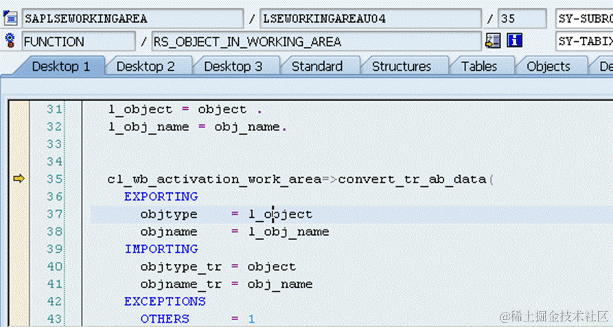Click the objname parameter on line 38

[169, 232]
